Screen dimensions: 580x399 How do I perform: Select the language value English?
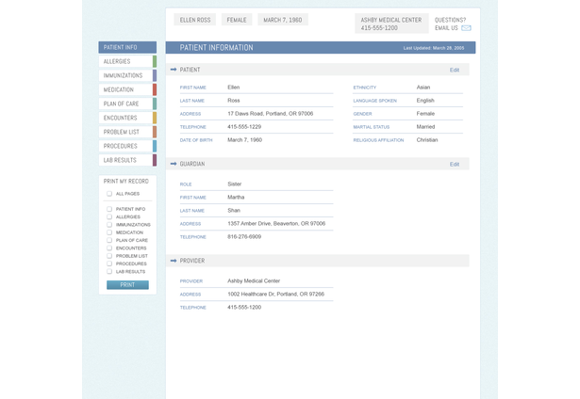pos(425,101)
